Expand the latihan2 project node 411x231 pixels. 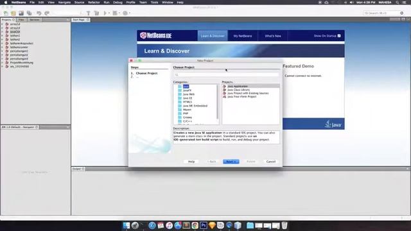3,40
